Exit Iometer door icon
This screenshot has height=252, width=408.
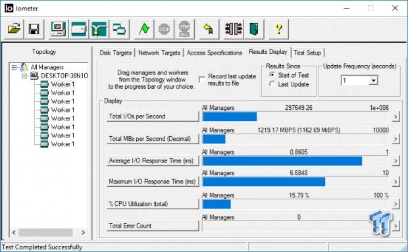254,29
